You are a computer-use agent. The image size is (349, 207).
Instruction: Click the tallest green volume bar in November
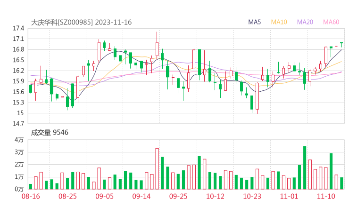tap(305, 167)
